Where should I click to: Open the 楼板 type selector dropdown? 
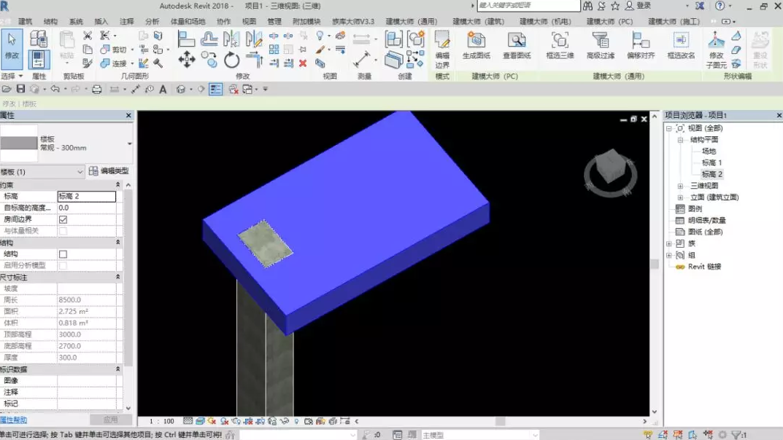point(129,144)
